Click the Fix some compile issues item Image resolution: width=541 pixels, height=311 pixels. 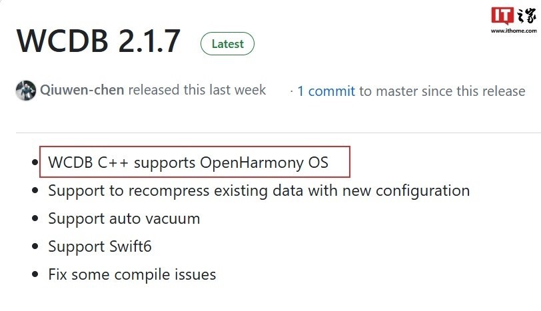pos(132,274)
